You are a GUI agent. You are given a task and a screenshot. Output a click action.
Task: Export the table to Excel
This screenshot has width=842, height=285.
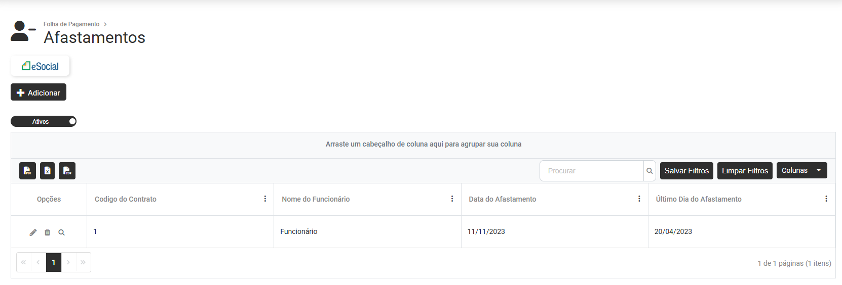(x=47, y=171)
